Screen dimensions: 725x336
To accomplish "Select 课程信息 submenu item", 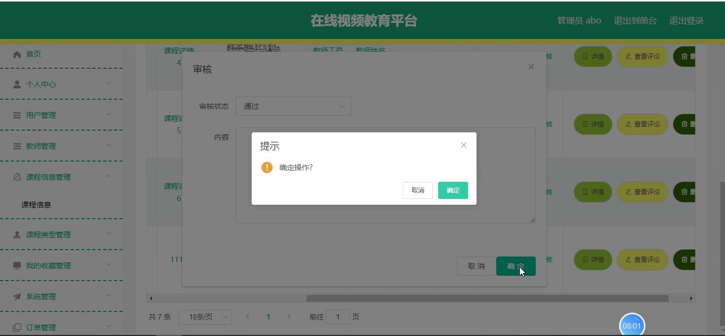I will tap(36, 205).
